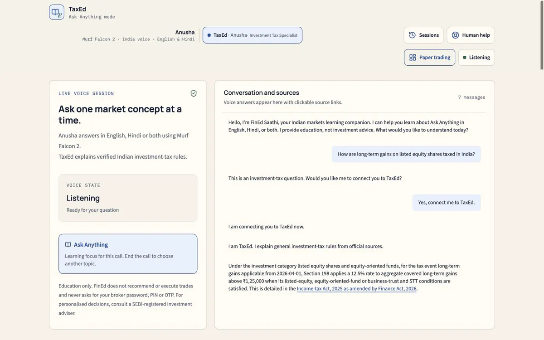Screen dimensions: 544x340
Task: Click the long-term gains question message bubble
Action: (406, 154)
